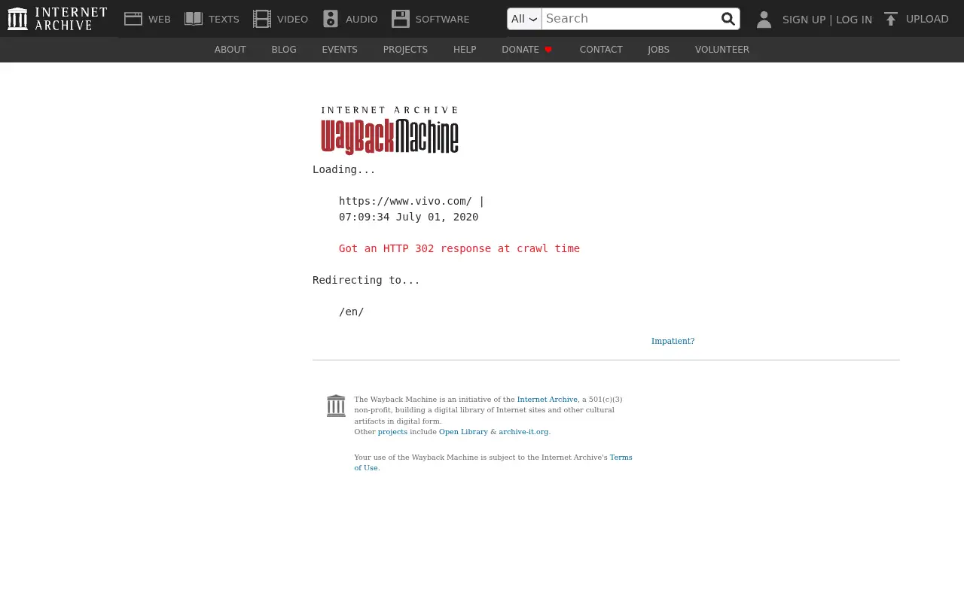Open the EVENTS menu item
This screenshot has height=602, width=964.
coord(340,50)
